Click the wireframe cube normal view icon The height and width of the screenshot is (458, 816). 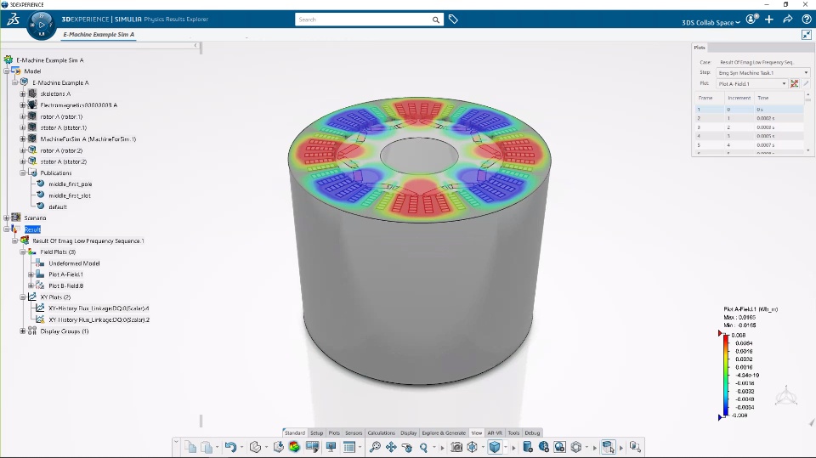click(473, 447)
